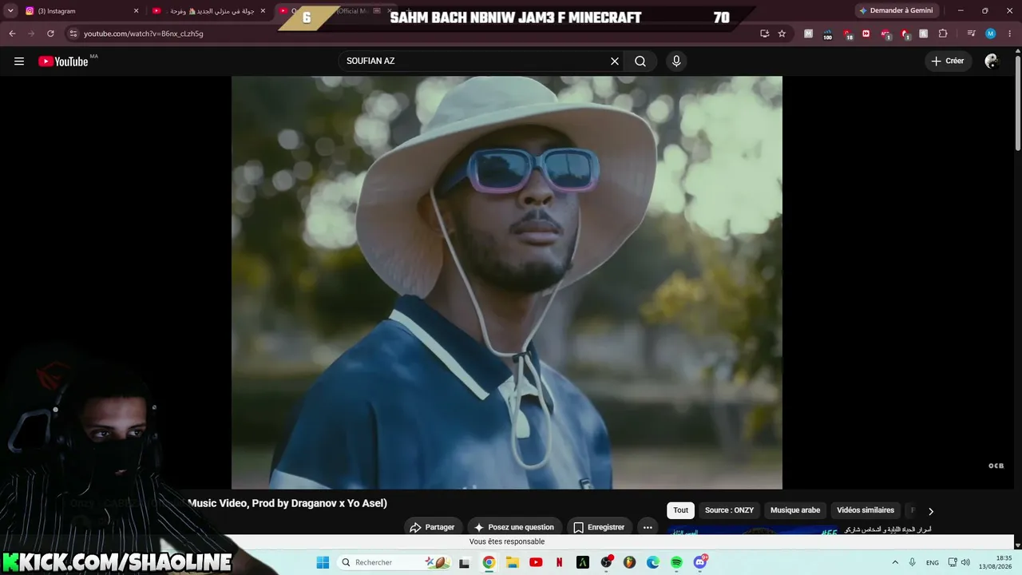Open the Chrome profile M avatar
This screenshot has width=1022, height=575.
990,34
